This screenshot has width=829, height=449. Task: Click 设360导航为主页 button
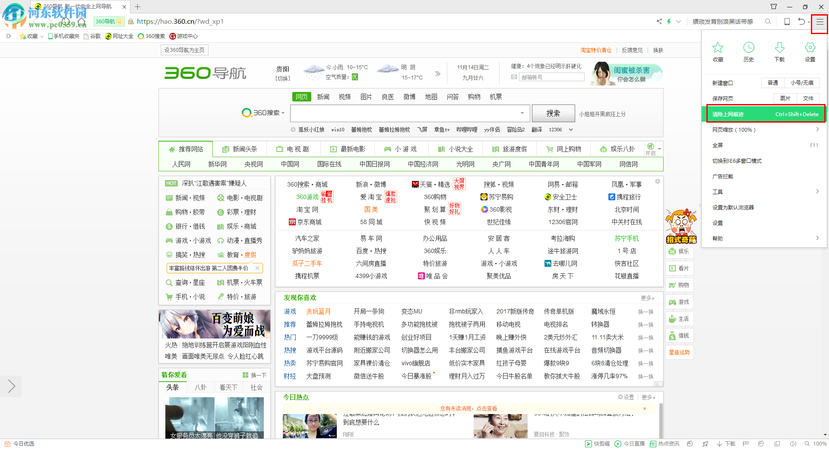184,50
